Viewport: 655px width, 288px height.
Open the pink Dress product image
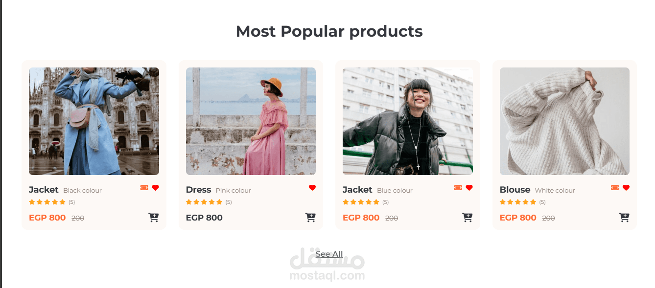pyautogui.click(x=251, y=121)
